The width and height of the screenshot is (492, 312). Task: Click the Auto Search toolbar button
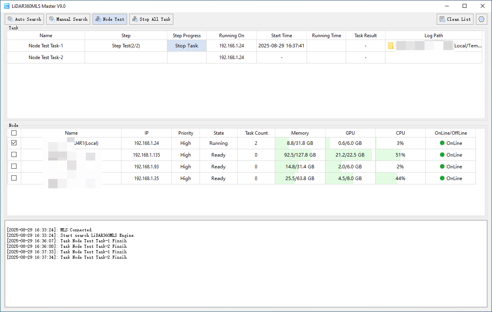pyautogui.click(x=24, y=19)
